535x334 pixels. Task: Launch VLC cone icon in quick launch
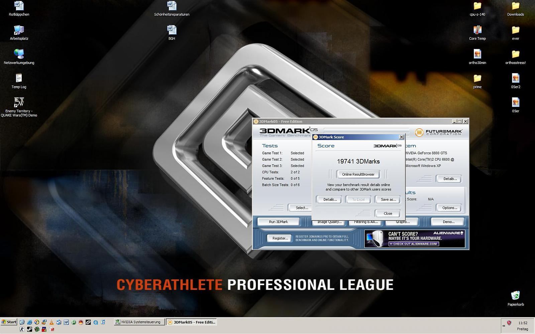click(x=51, y=322)
